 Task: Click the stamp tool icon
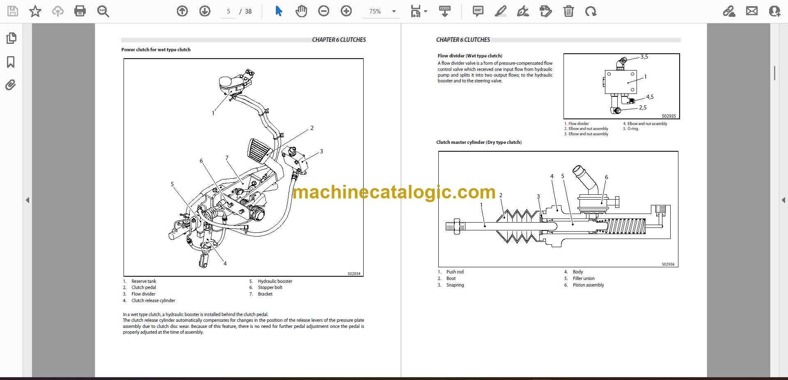[546, 11]
